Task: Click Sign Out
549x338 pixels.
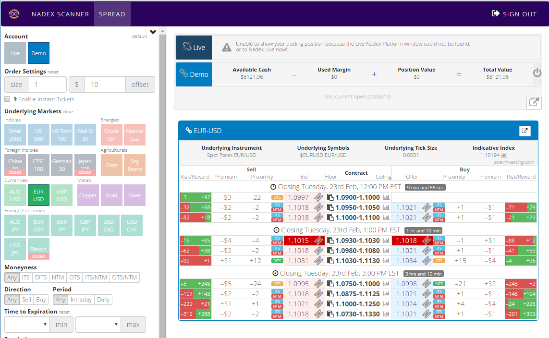Action: (514, 14)
